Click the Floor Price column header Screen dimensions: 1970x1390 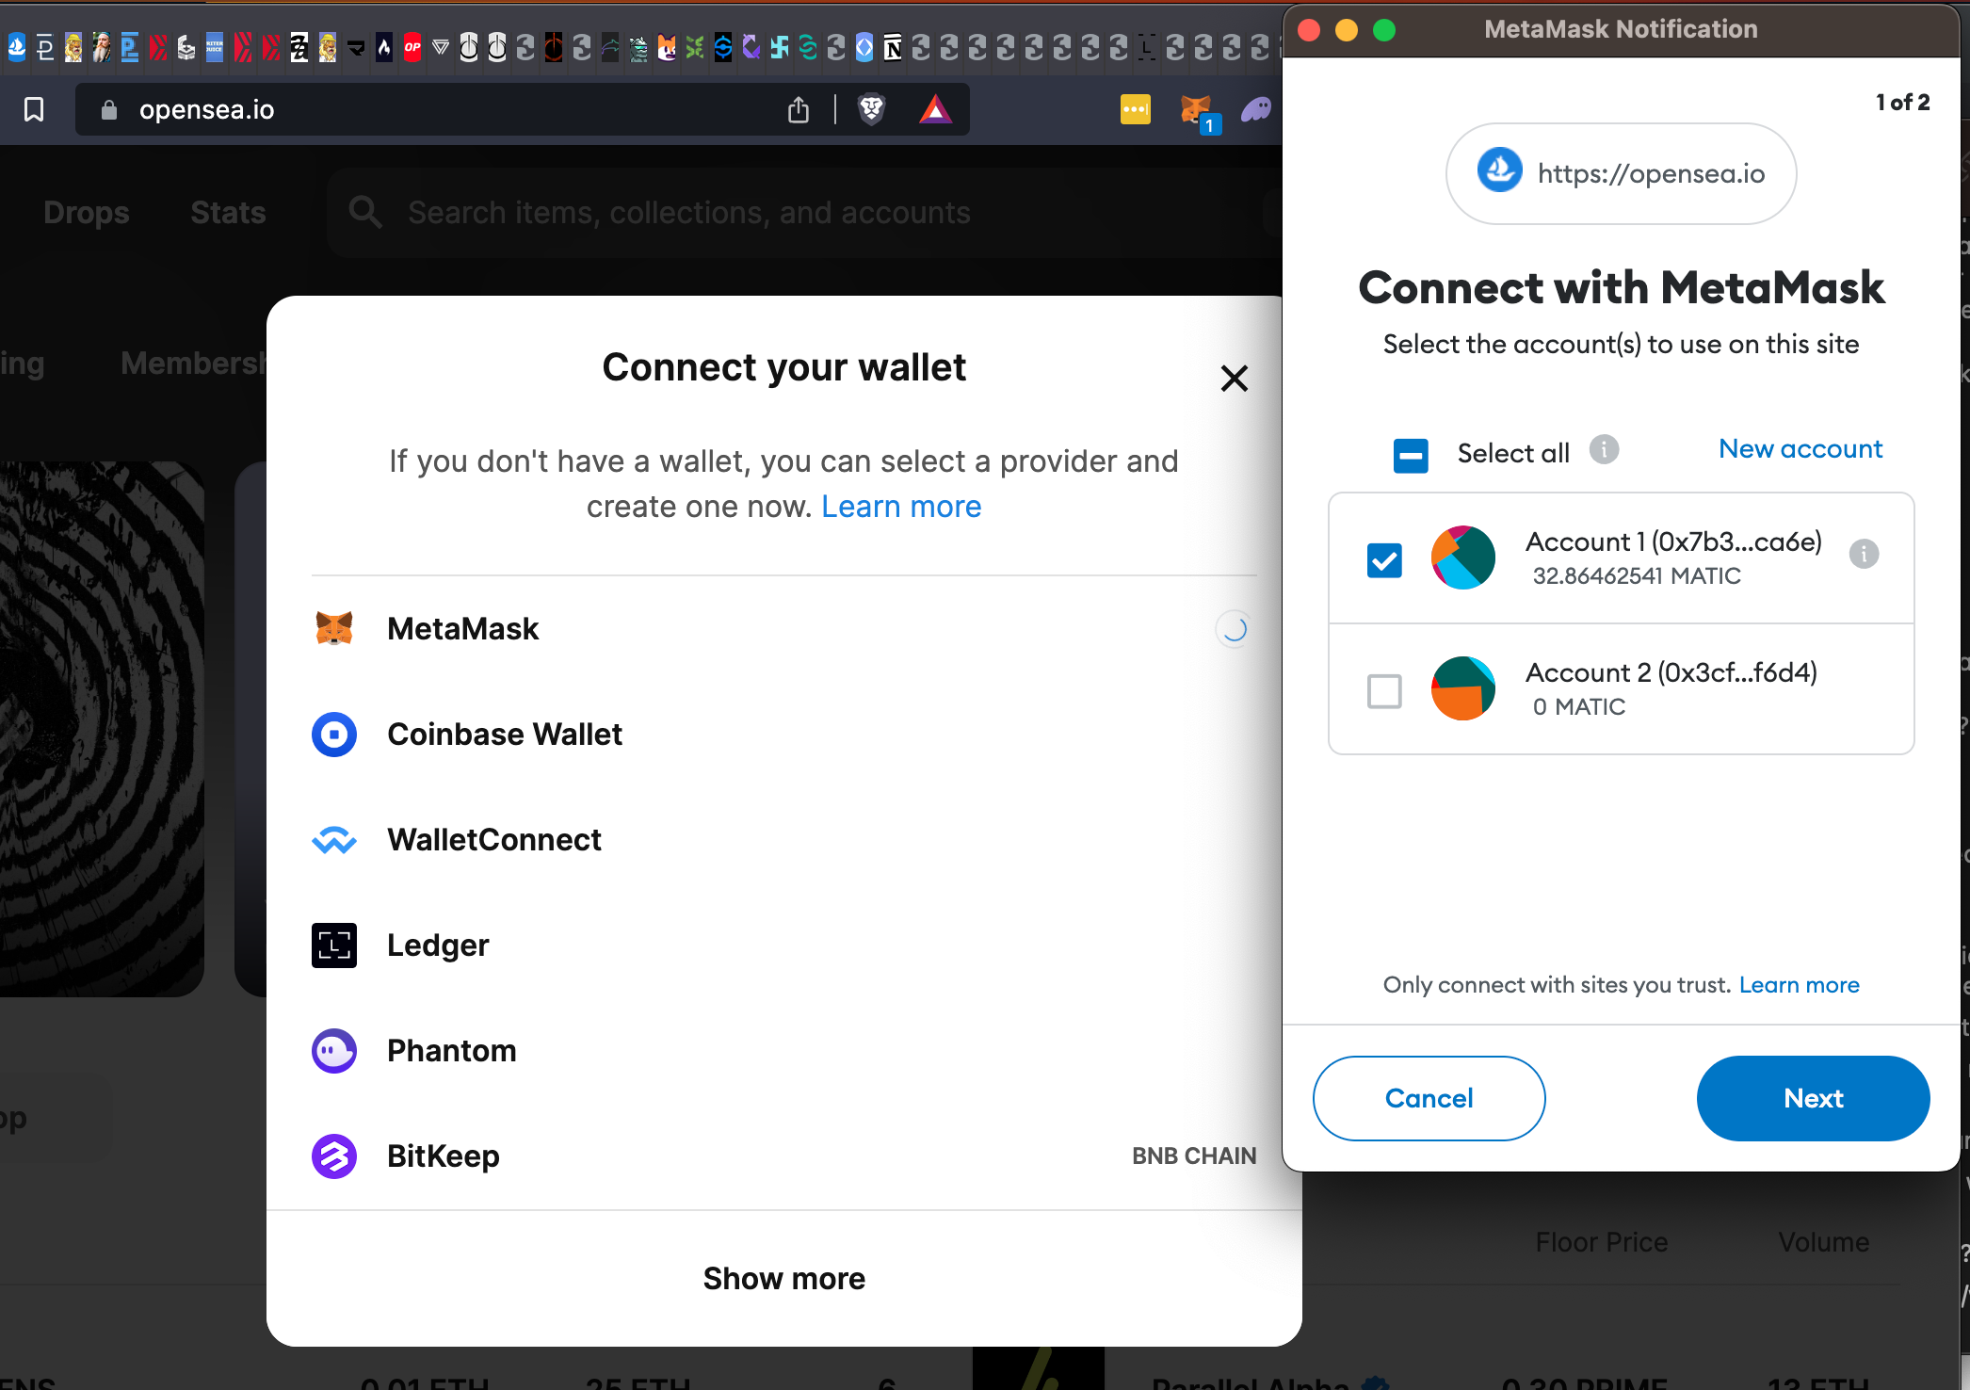(1601, 1242)
